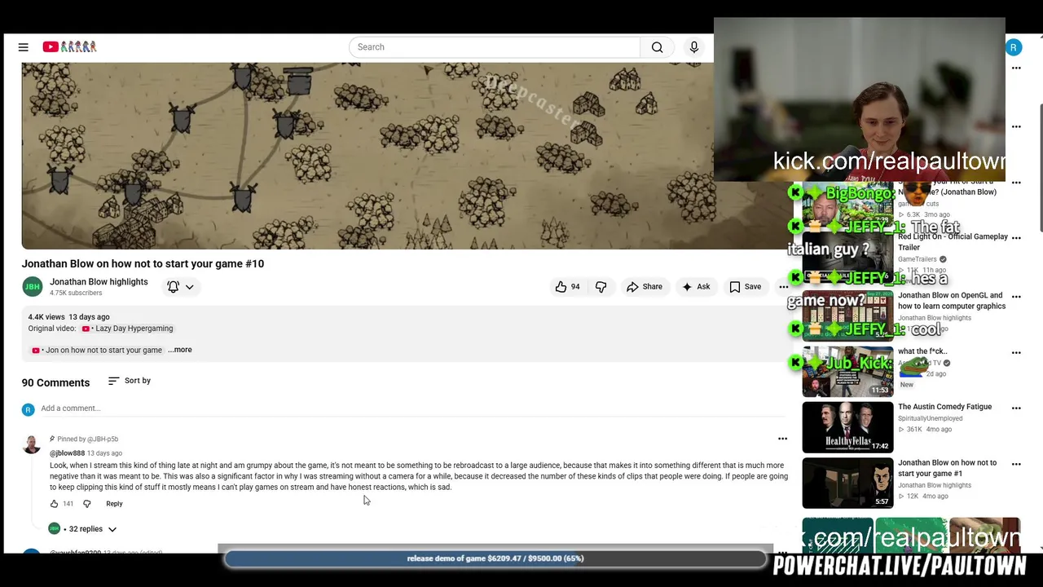Click the video title text #10
1043x587 pixels.
pyautogui.click(x=143, y=264)
